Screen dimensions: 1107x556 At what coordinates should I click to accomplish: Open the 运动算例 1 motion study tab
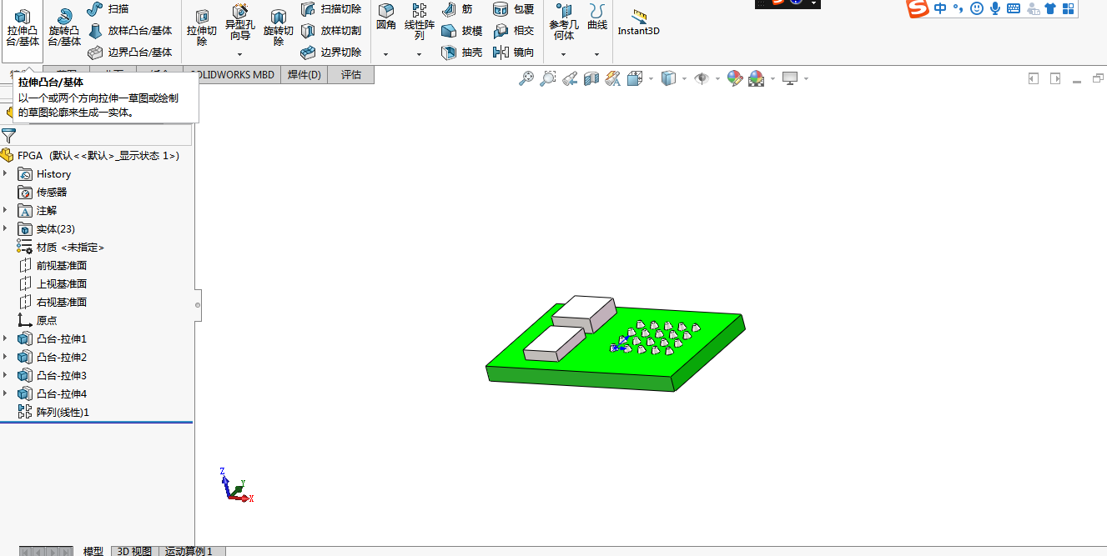(x=191, y=551)
